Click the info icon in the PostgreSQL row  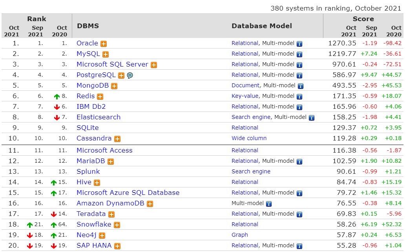coord(299,76)
